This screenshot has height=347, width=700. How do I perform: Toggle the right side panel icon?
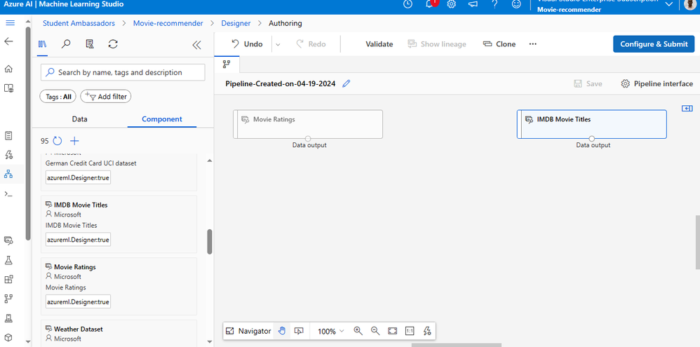[x=687, y=109]
